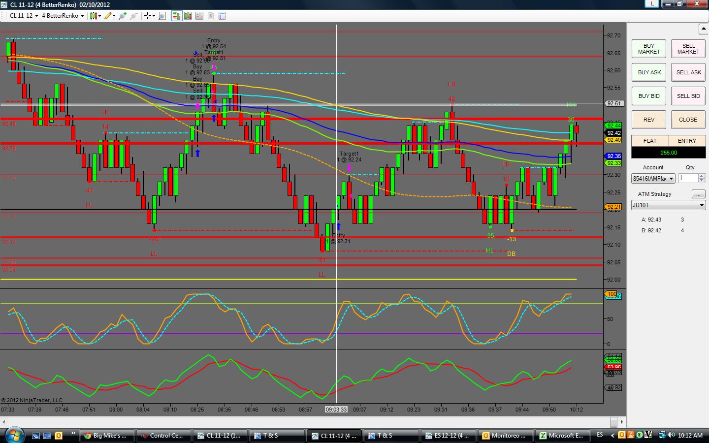Image resolution: width=709 pixels, height=443 pixels.
Task: Click the L link button in title bar
Action: click(x=652, y=4)
